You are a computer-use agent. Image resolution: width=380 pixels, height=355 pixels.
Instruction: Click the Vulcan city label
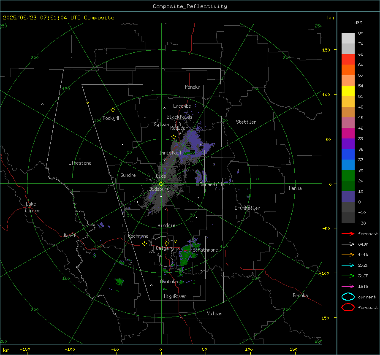(x=214, y=314)
